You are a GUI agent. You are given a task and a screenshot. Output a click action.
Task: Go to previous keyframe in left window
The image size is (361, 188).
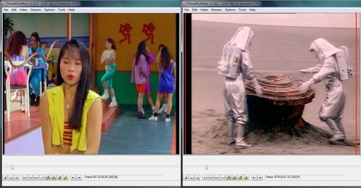click(48, 177)
